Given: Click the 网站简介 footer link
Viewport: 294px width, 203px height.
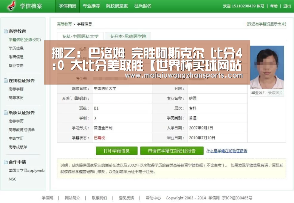Looking at the screenshot, I should coord(72,198).
